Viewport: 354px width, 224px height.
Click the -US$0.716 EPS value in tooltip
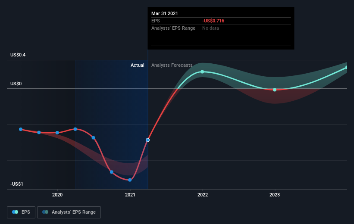(213, 21)
